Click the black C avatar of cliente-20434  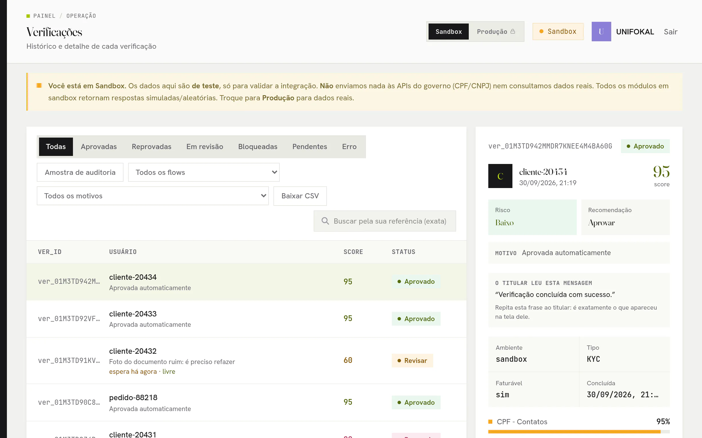click(500, 176)
